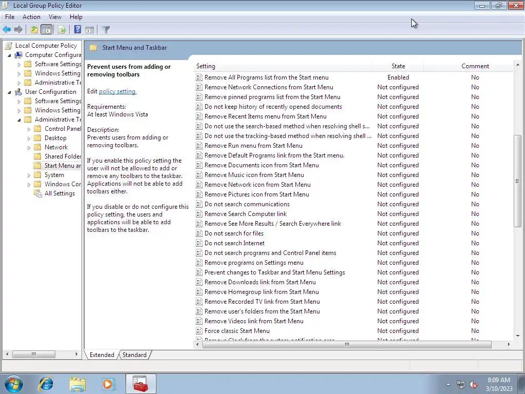Screen dimensions: 525x394
Task: Select Remove Network Connections from Start Menu
Action: click(x=269, y=87)
